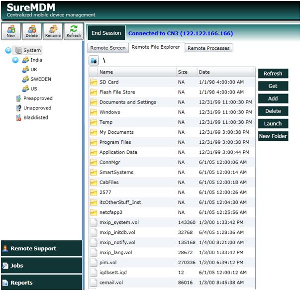Viewport: 301px width, 291px height.
Task: Sort by the Size column header
Action: [187, 72]
